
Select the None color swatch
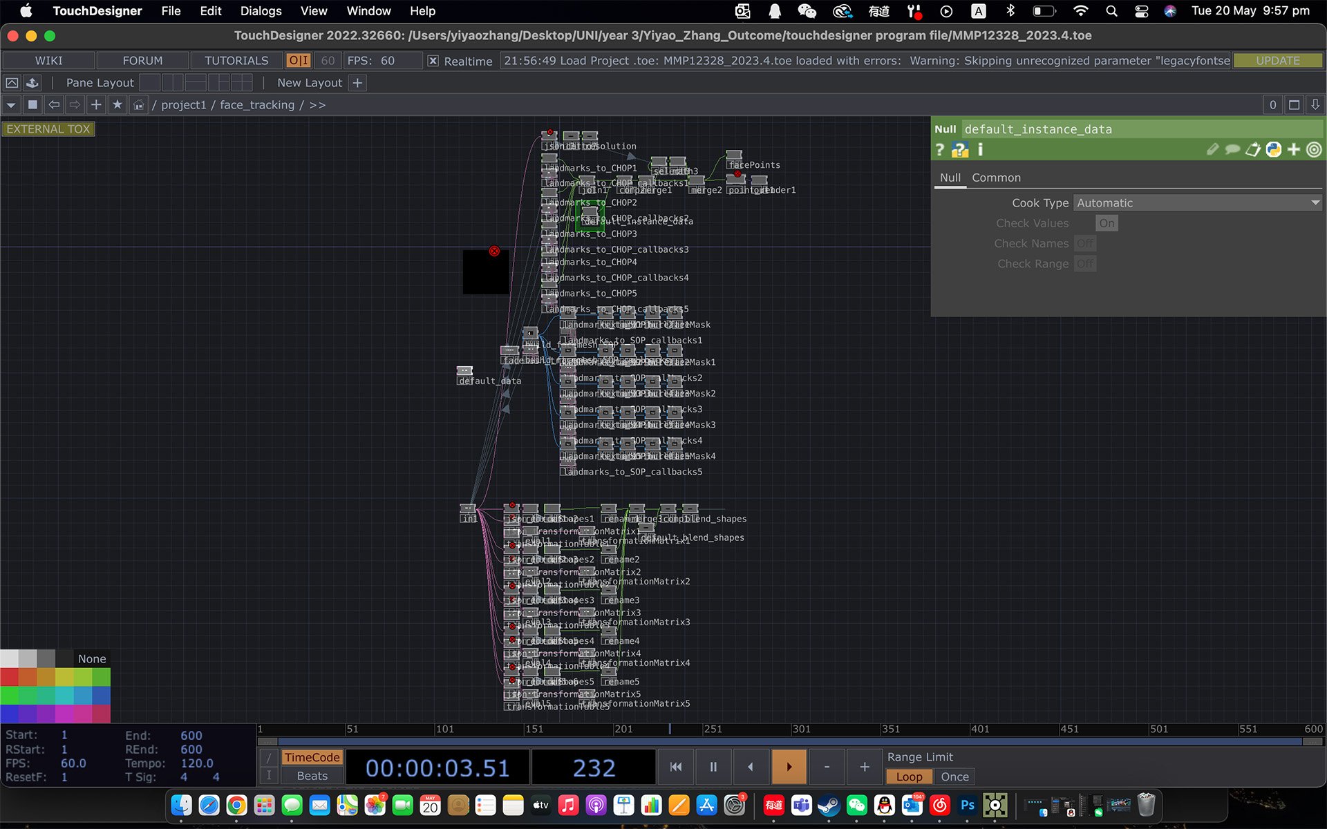click(92, 658)
